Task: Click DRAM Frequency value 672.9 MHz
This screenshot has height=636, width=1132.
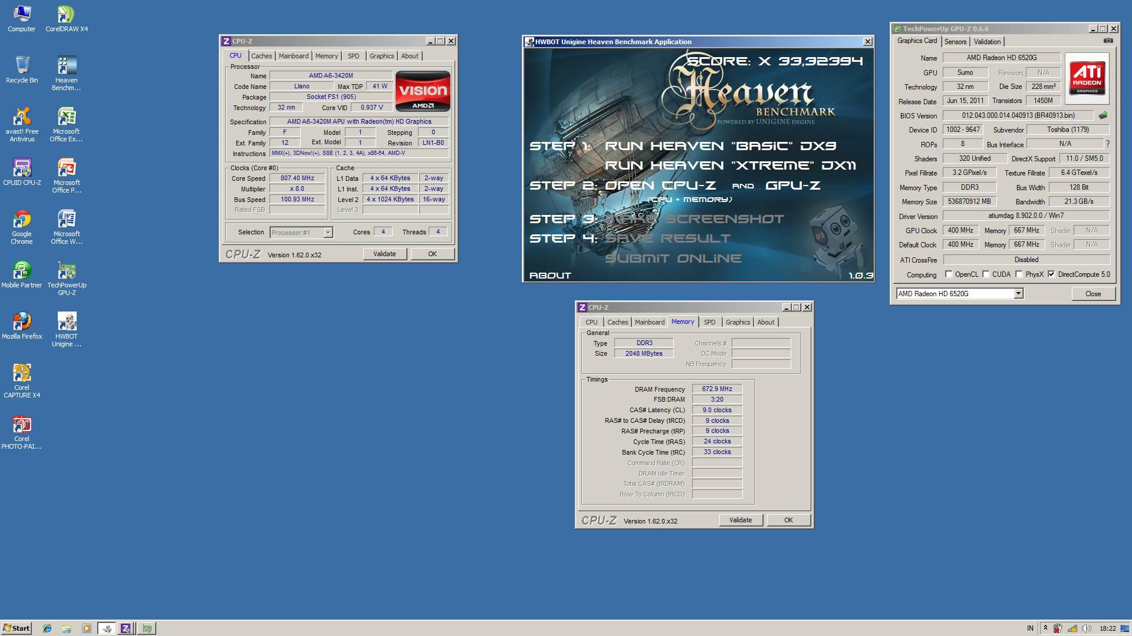Action: click(717, 389)
